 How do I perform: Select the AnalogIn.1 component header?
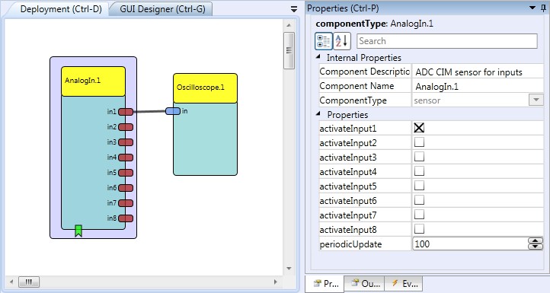(x=93, y=81)
